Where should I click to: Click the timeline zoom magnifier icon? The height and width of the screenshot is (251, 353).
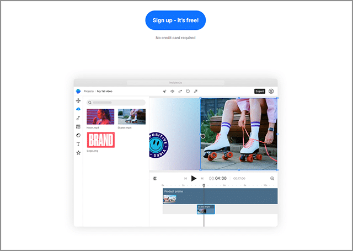272,178
